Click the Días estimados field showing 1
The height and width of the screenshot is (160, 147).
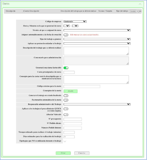tap(69, 137)
